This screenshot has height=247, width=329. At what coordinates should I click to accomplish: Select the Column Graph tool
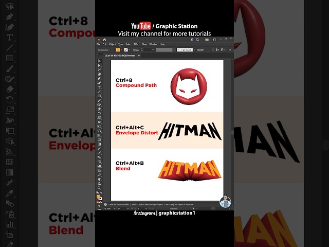pos(99,166)
